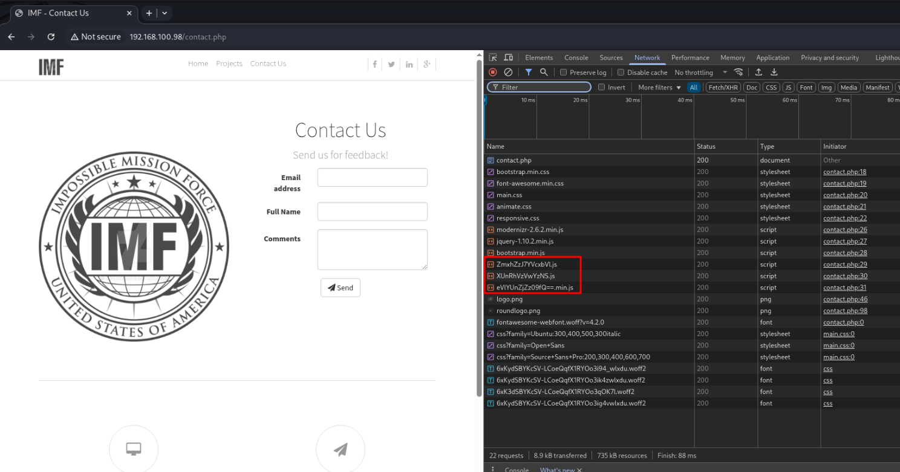Open DevTools bottom drawer menu dots
Image resolution: width=900 pixels, height=472 pixels.
coord(493,470)
